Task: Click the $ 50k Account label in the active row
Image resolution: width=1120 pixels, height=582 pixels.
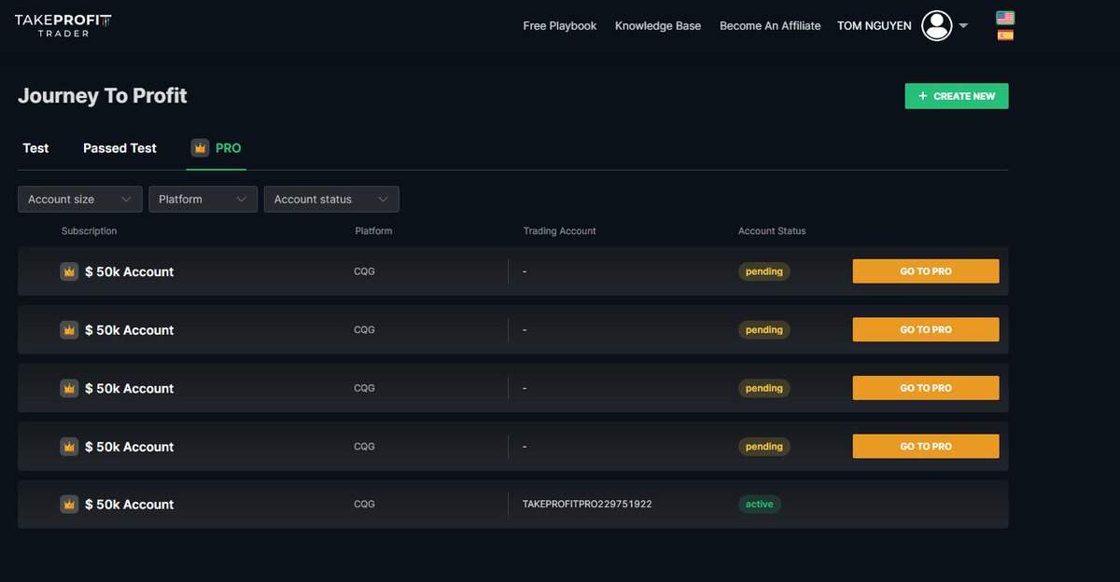Action: point(130,504)
